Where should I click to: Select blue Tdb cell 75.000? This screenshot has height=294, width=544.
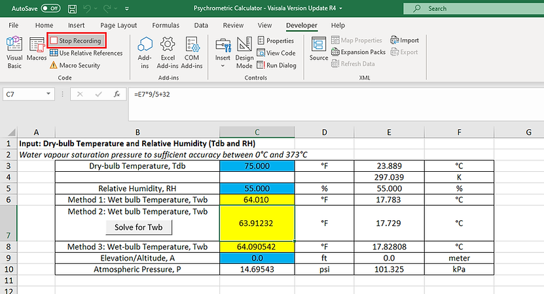point(257,166)
